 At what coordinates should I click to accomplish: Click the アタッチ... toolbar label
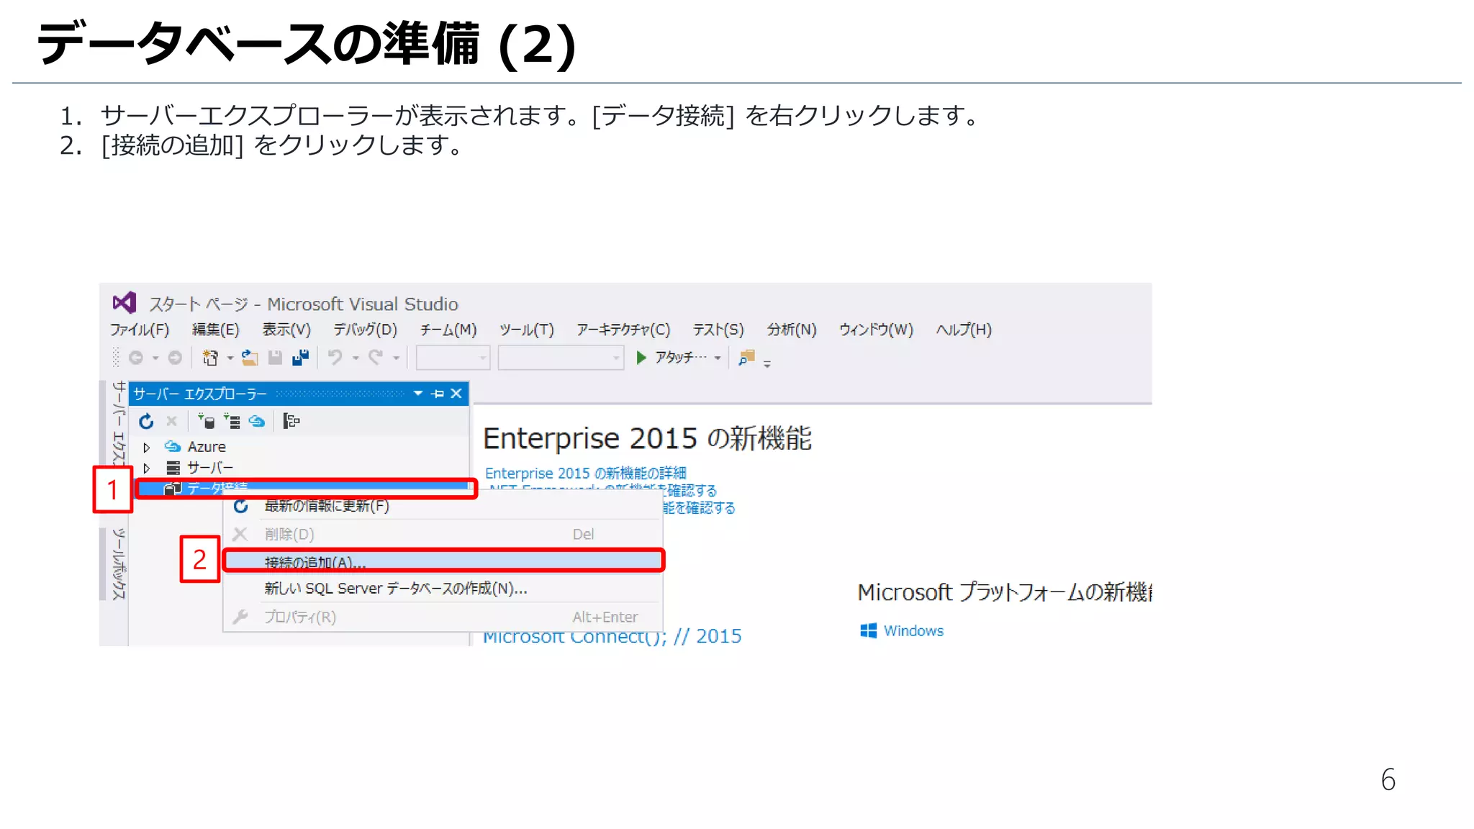pos(681,358)
